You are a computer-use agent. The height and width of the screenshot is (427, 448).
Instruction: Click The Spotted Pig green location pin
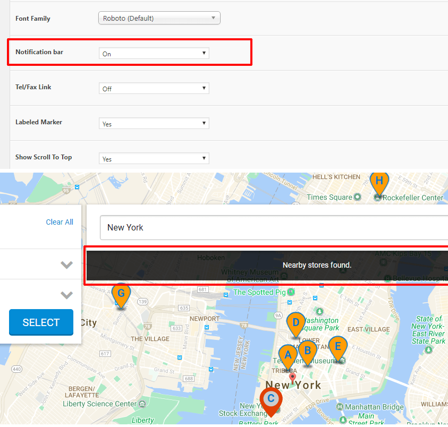point(289,292)
